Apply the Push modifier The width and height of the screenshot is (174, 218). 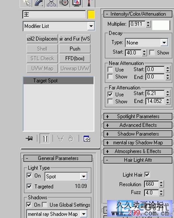click(75, 49)
